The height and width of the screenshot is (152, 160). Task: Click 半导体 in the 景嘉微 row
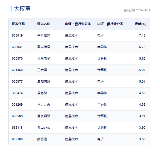point(102,93)
